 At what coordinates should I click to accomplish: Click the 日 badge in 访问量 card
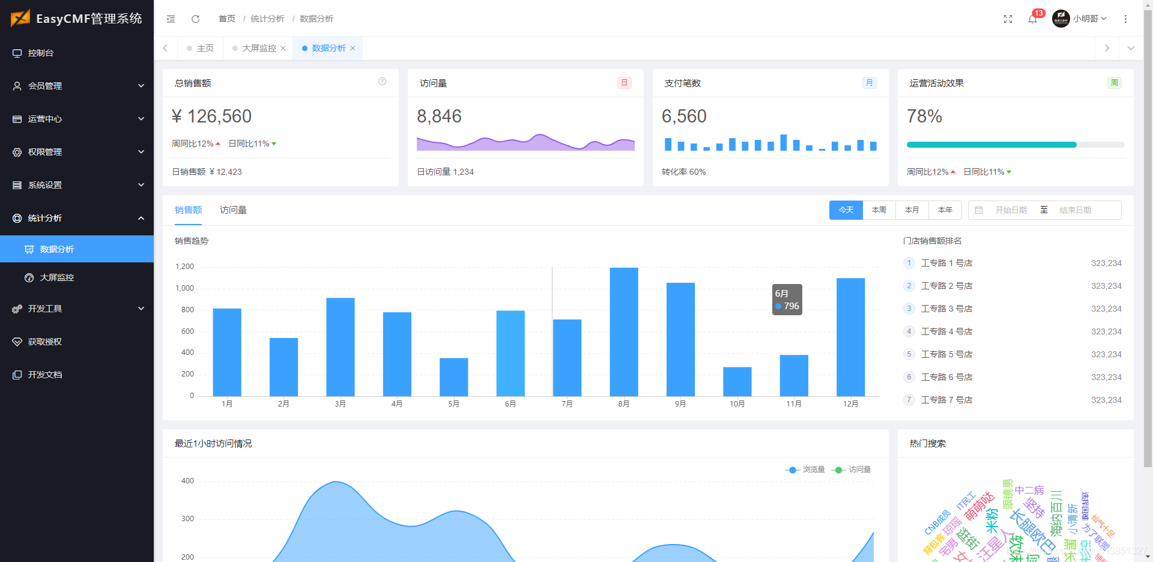tap(625, 83)
